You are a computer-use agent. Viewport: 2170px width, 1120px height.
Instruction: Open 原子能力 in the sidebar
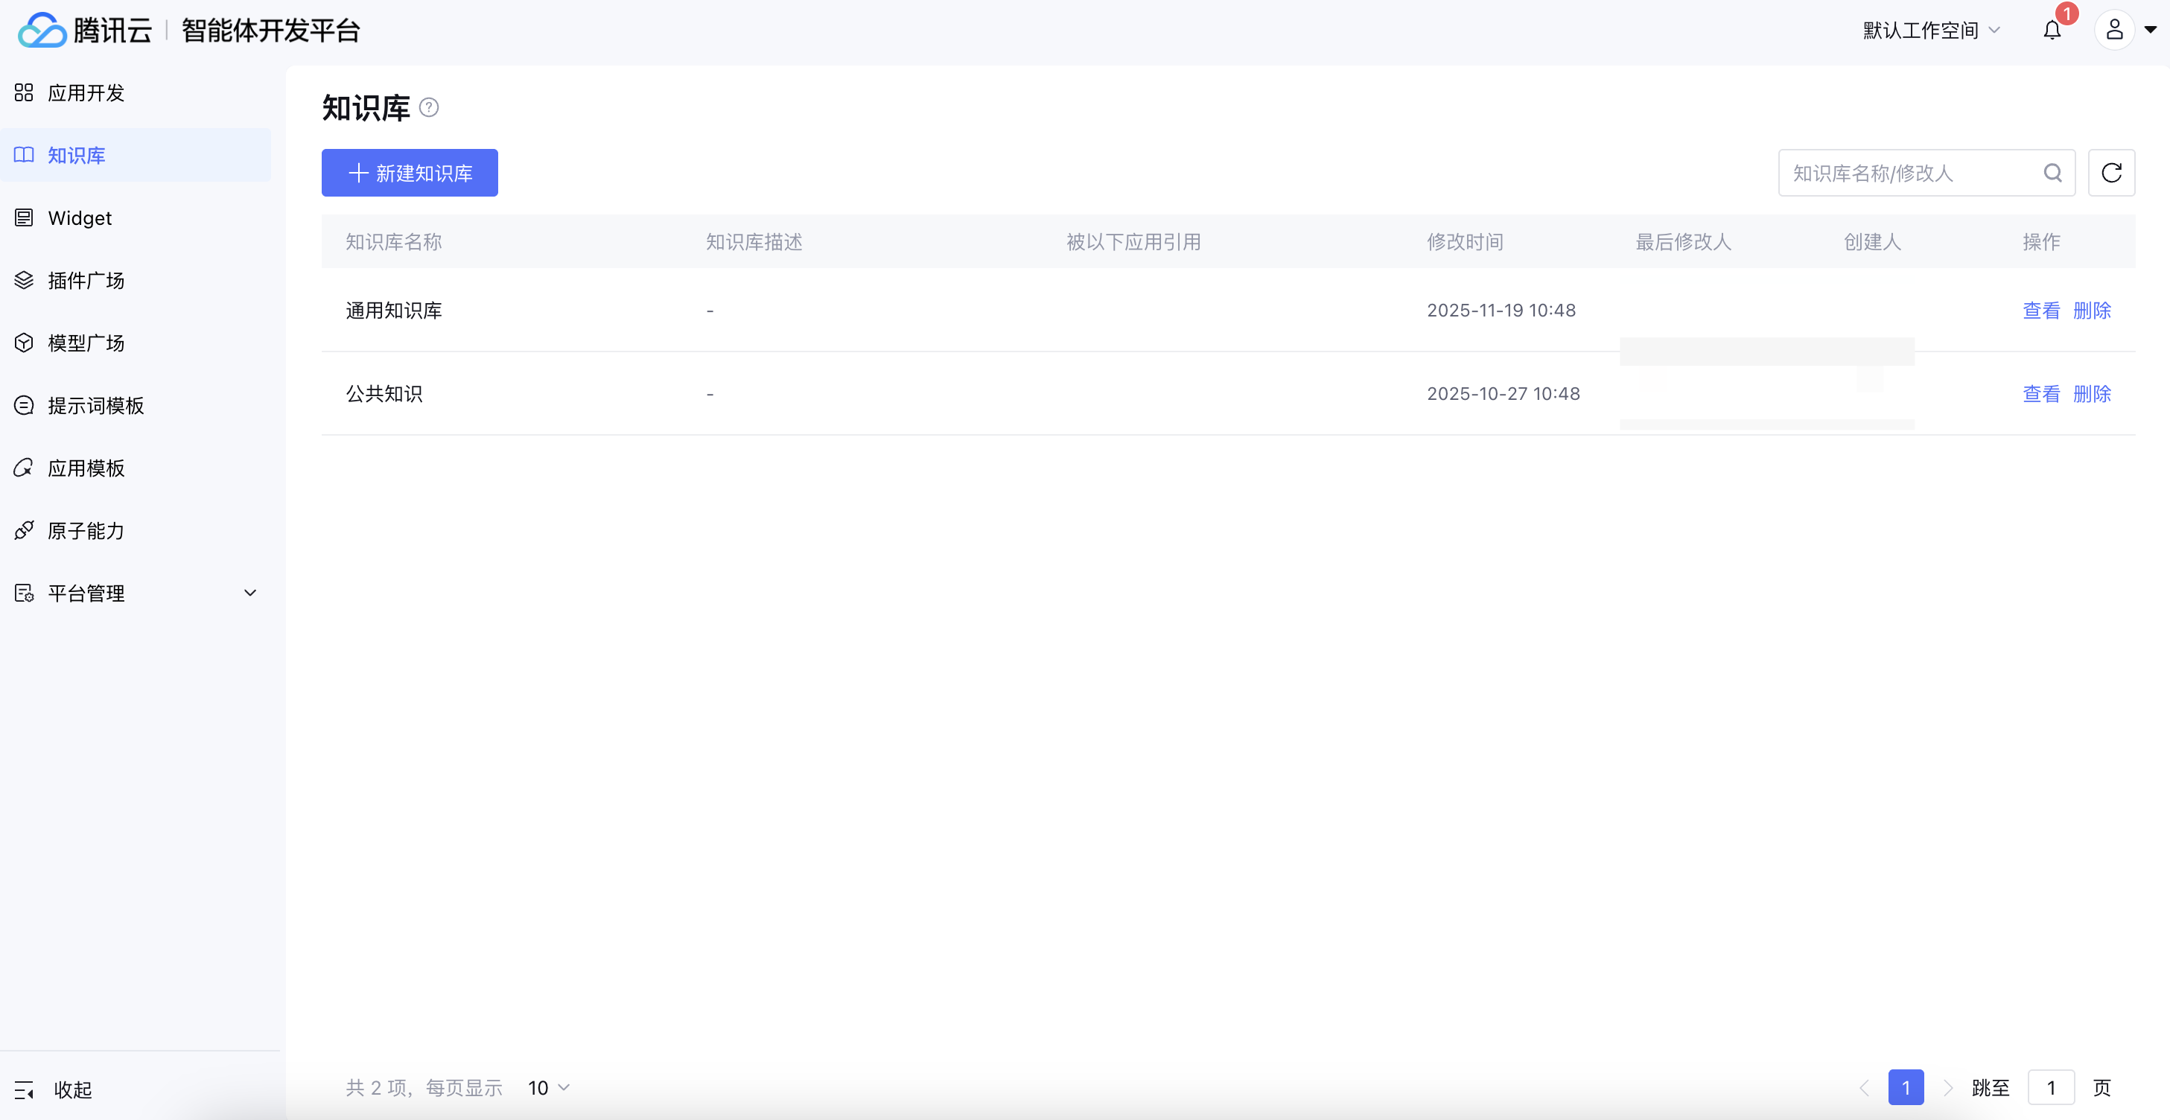[x=86, y=530]
